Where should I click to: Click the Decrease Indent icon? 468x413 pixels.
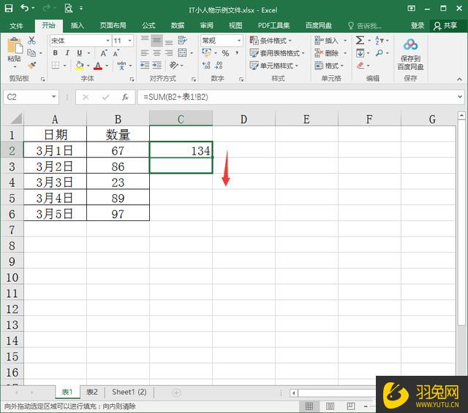pyautogui.click(x=145, y=65)
